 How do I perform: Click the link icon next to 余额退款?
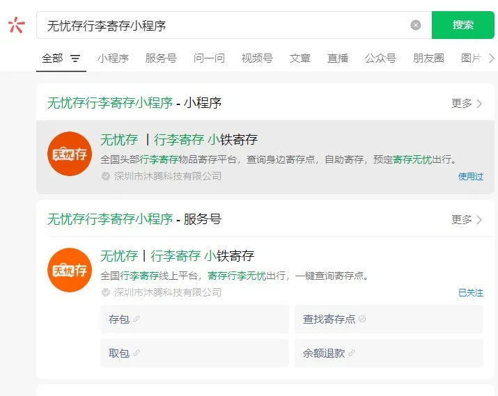[x=352, y=353]
